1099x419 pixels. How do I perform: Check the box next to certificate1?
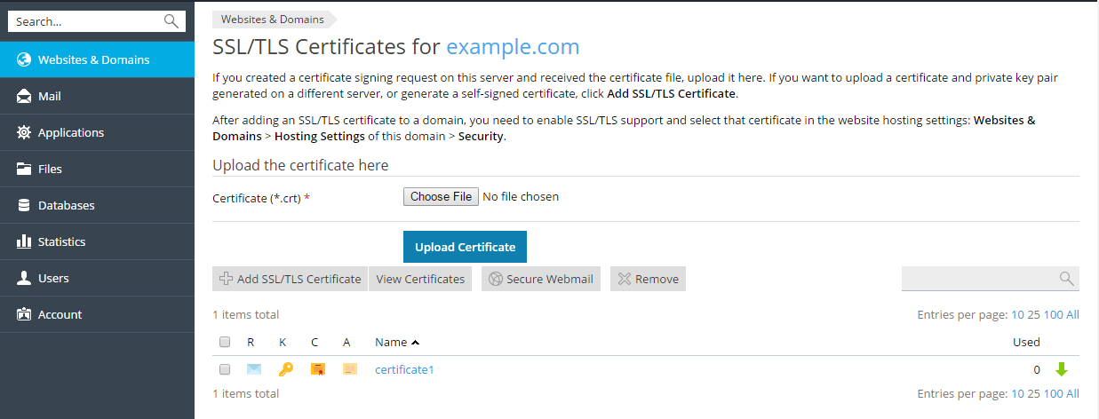click(x=225, y=369)
